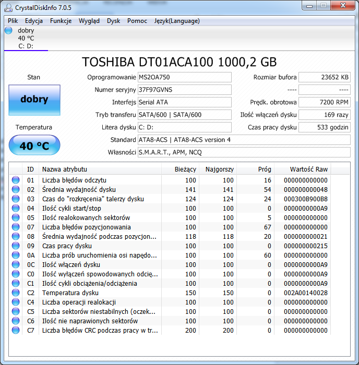Open the Pomoc menu
This screenshot has width=359, height=365.
137,21
